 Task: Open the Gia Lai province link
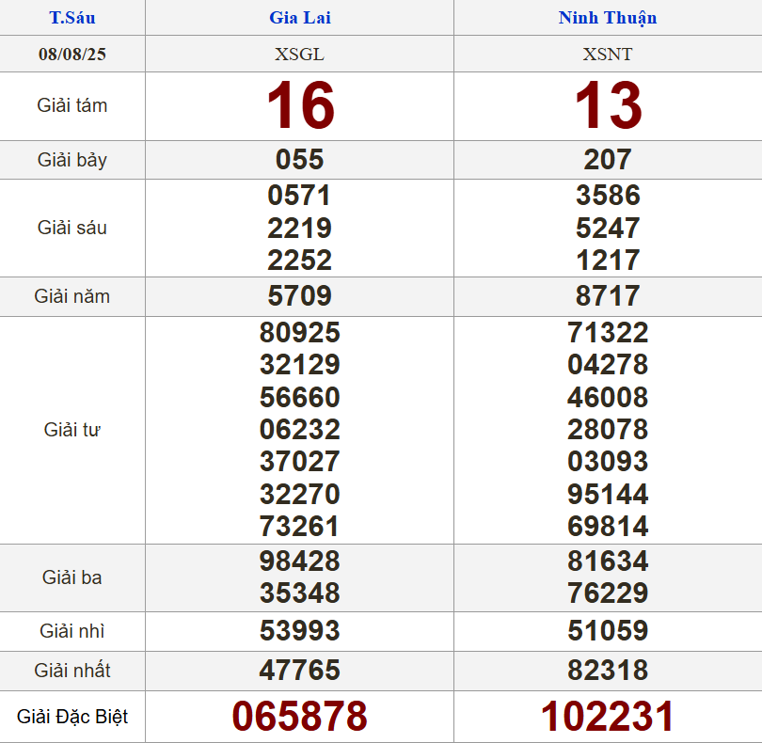point(299,18)
